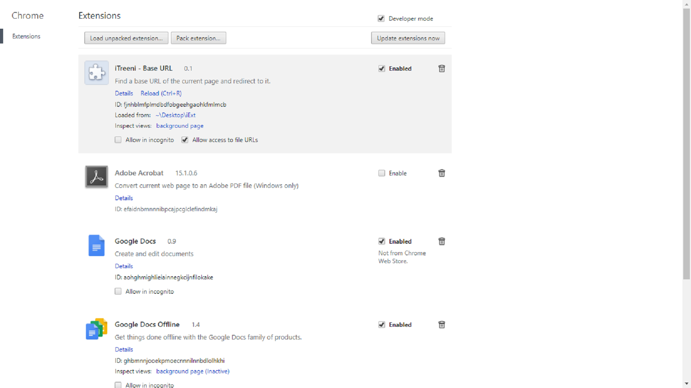This screenshot has width=691, height=388.
Task: Reload the iTreeni extension
Action: click(x=161, y=93)
